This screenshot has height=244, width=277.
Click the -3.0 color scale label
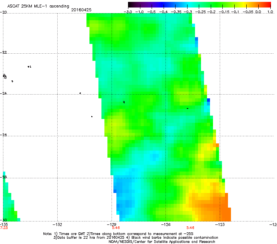pyautogui.click(x=128, y=12)
